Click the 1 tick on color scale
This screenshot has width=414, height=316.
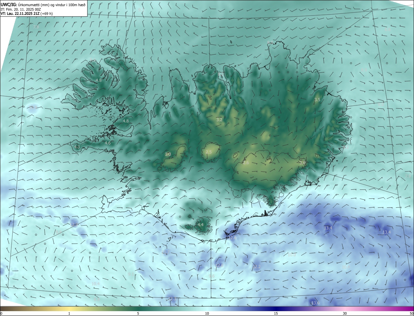tap(69, 313)
